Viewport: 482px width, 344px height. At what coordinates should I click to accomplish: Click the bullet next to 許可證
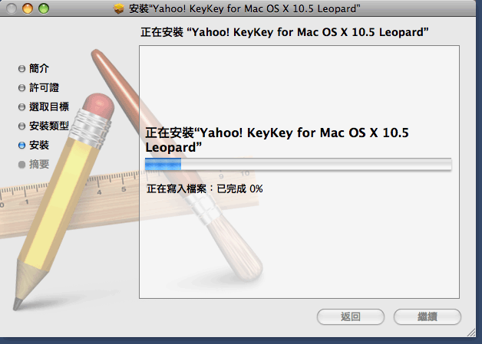21,88
